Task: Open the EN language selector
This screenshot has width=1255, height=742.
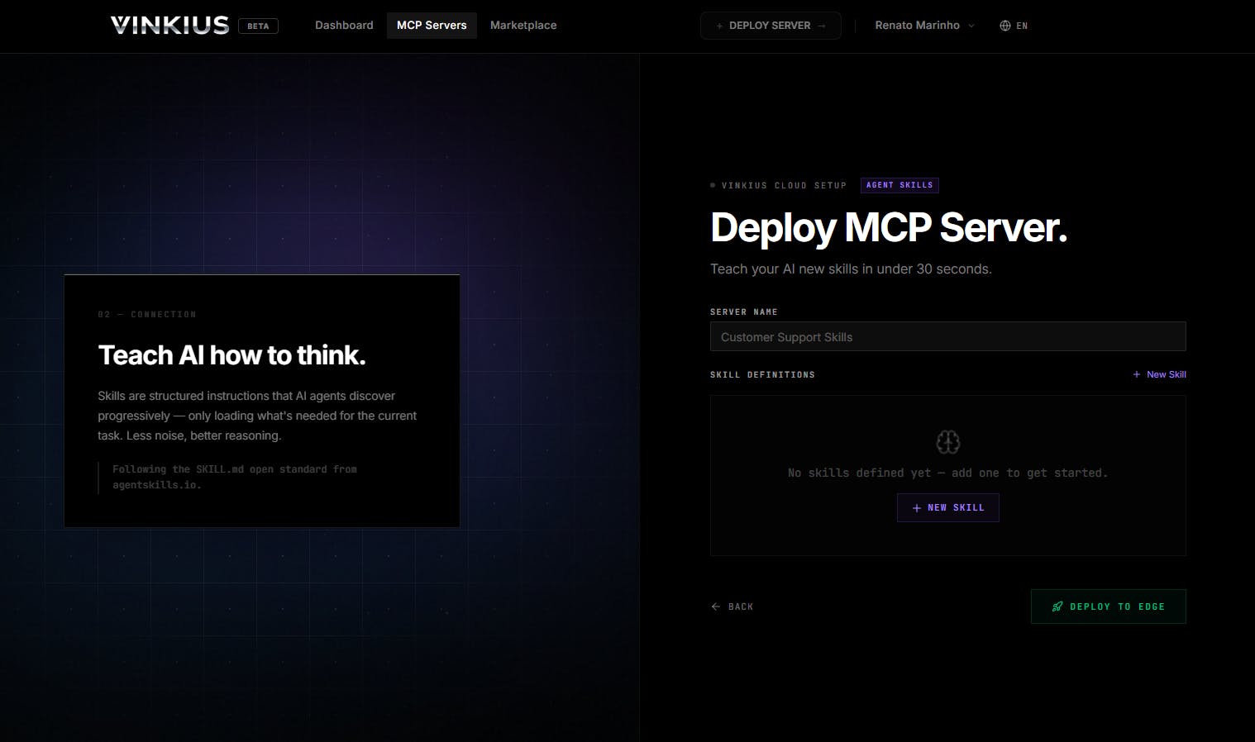Action: tap(1014, 26)
